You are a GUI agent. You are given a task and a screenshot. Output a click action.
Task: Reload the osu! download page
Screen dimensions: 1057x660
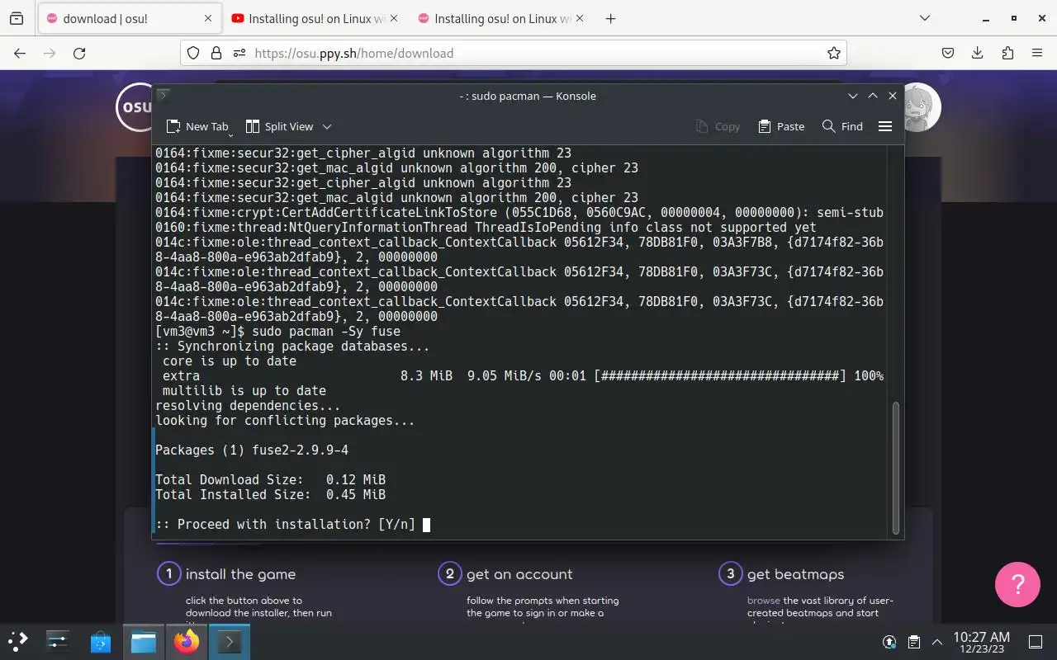(79, 53)
